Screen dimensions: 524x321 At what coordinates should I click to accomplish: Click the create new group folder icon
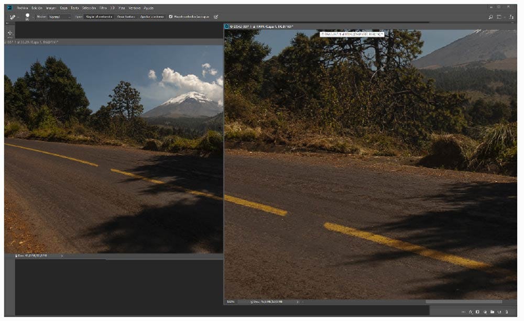[x=492, y=312]
